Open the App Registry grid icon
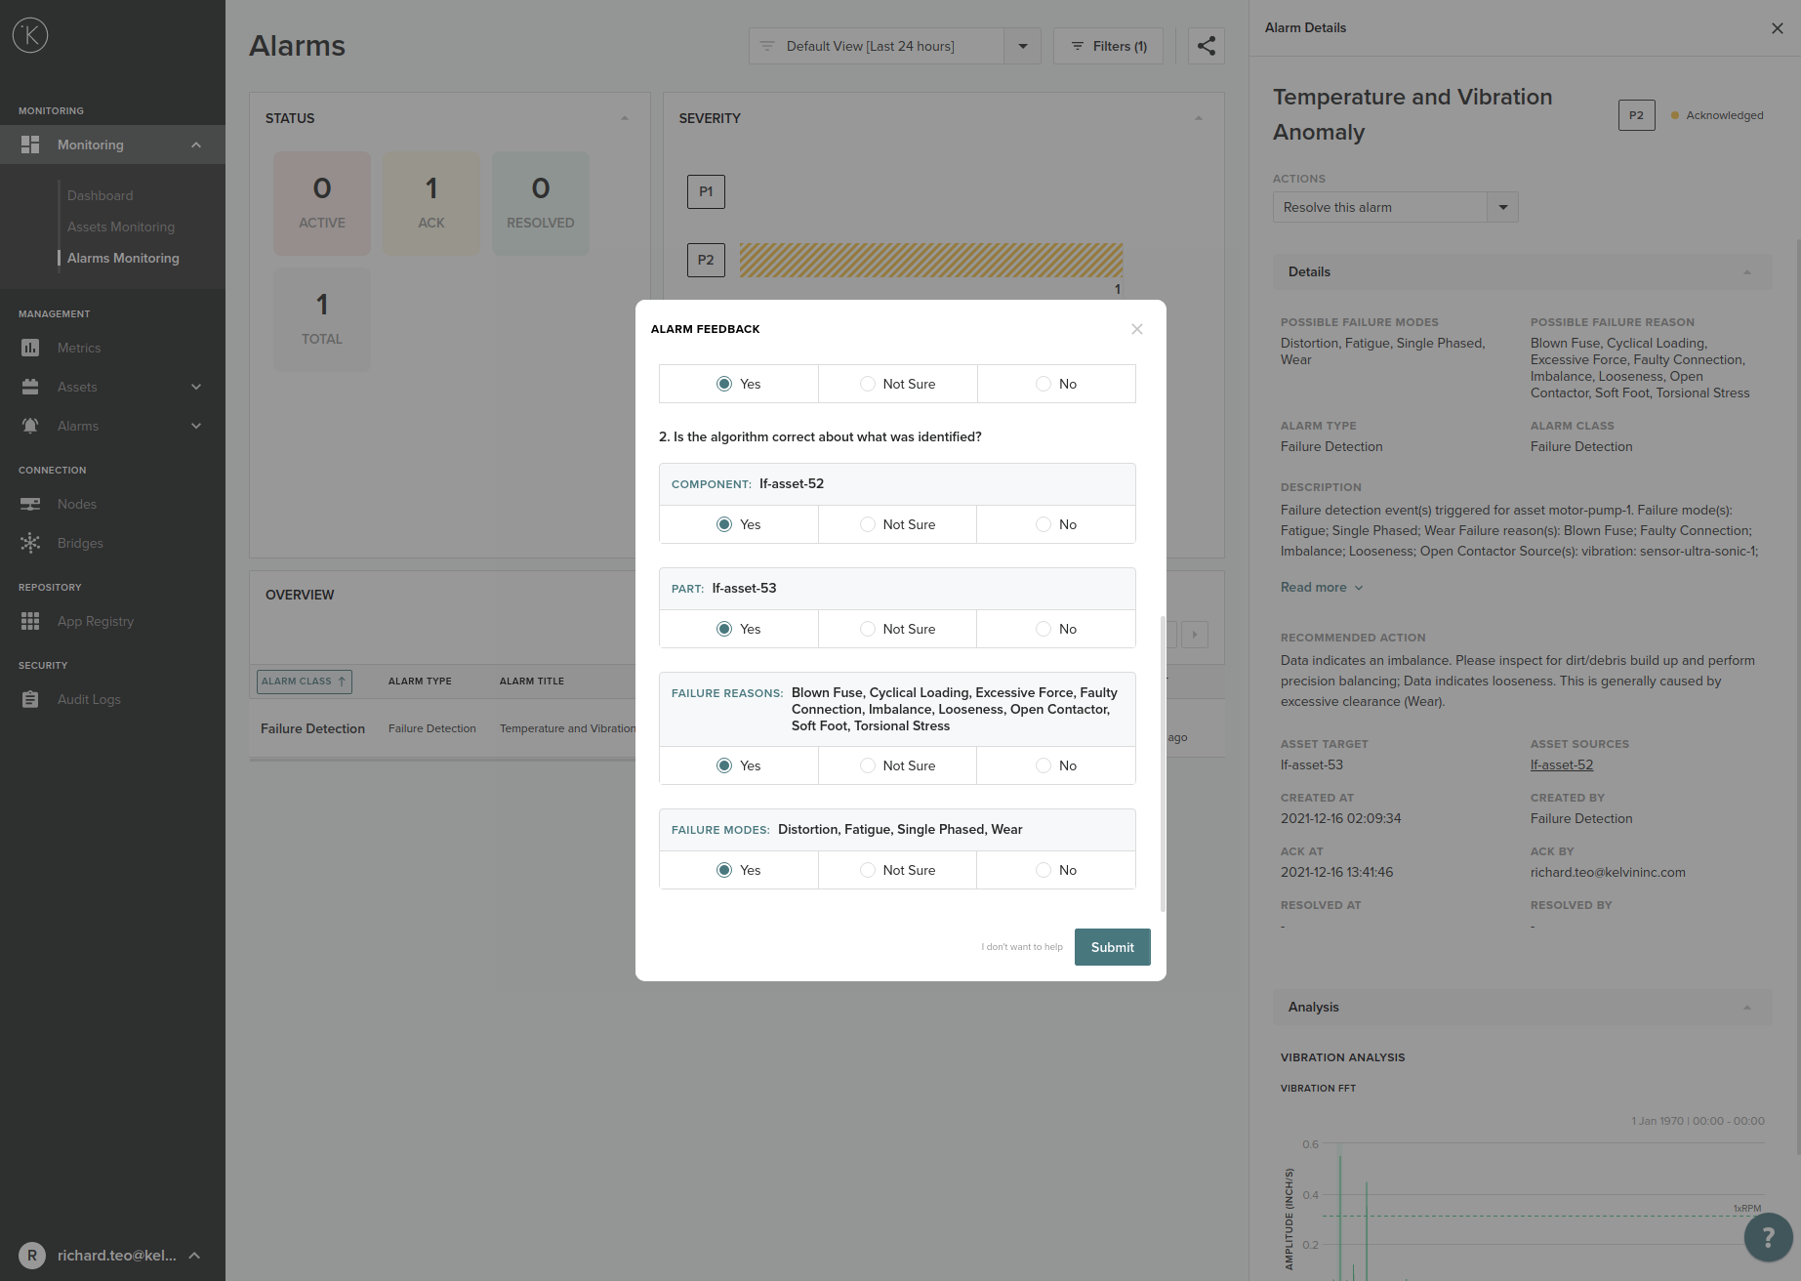Screen dimensions: 1801x1281 [x=30, y=621]
